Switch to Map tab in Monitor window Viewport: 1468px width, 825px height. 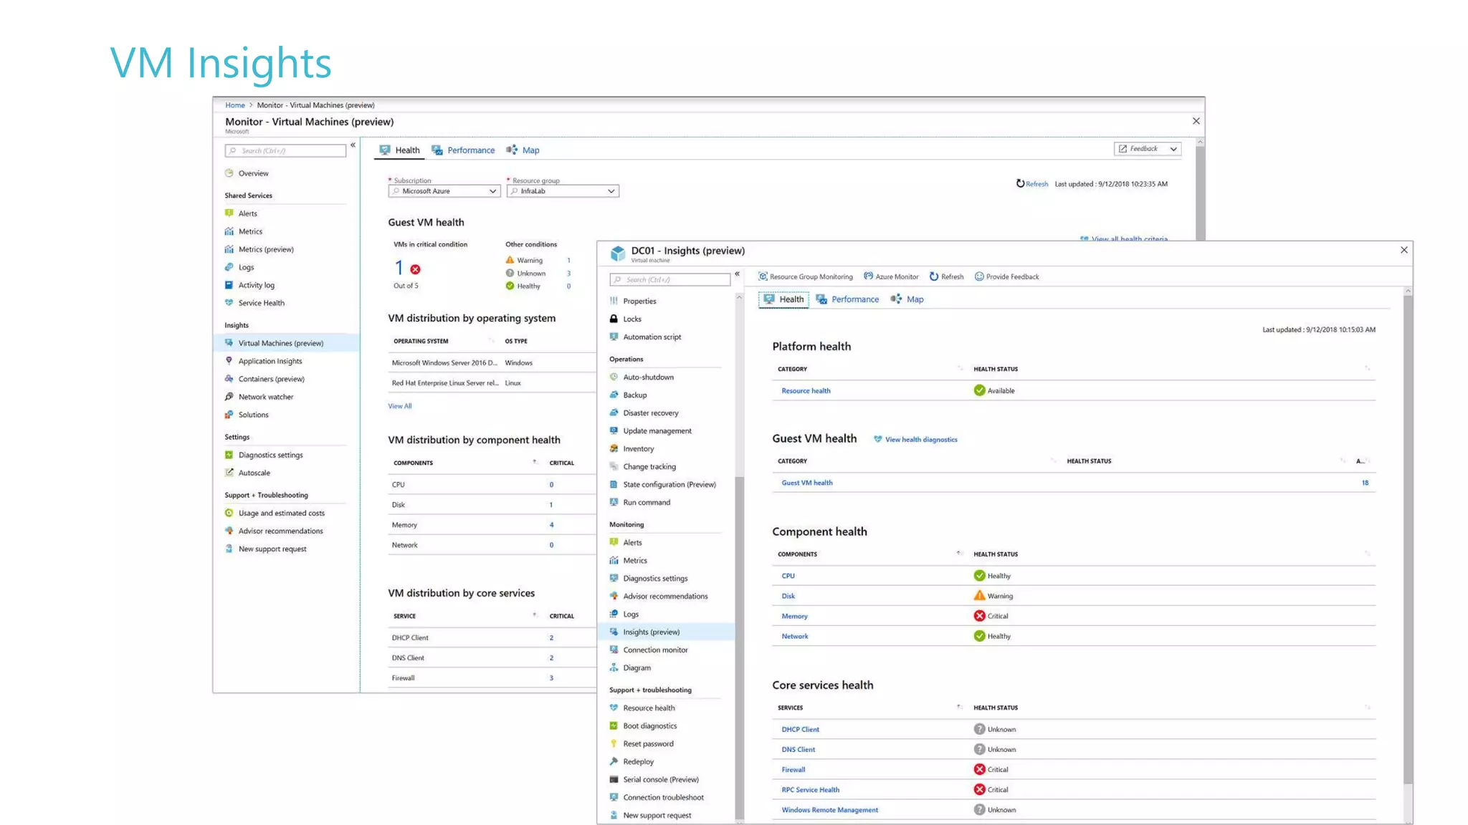click(523, 150)
